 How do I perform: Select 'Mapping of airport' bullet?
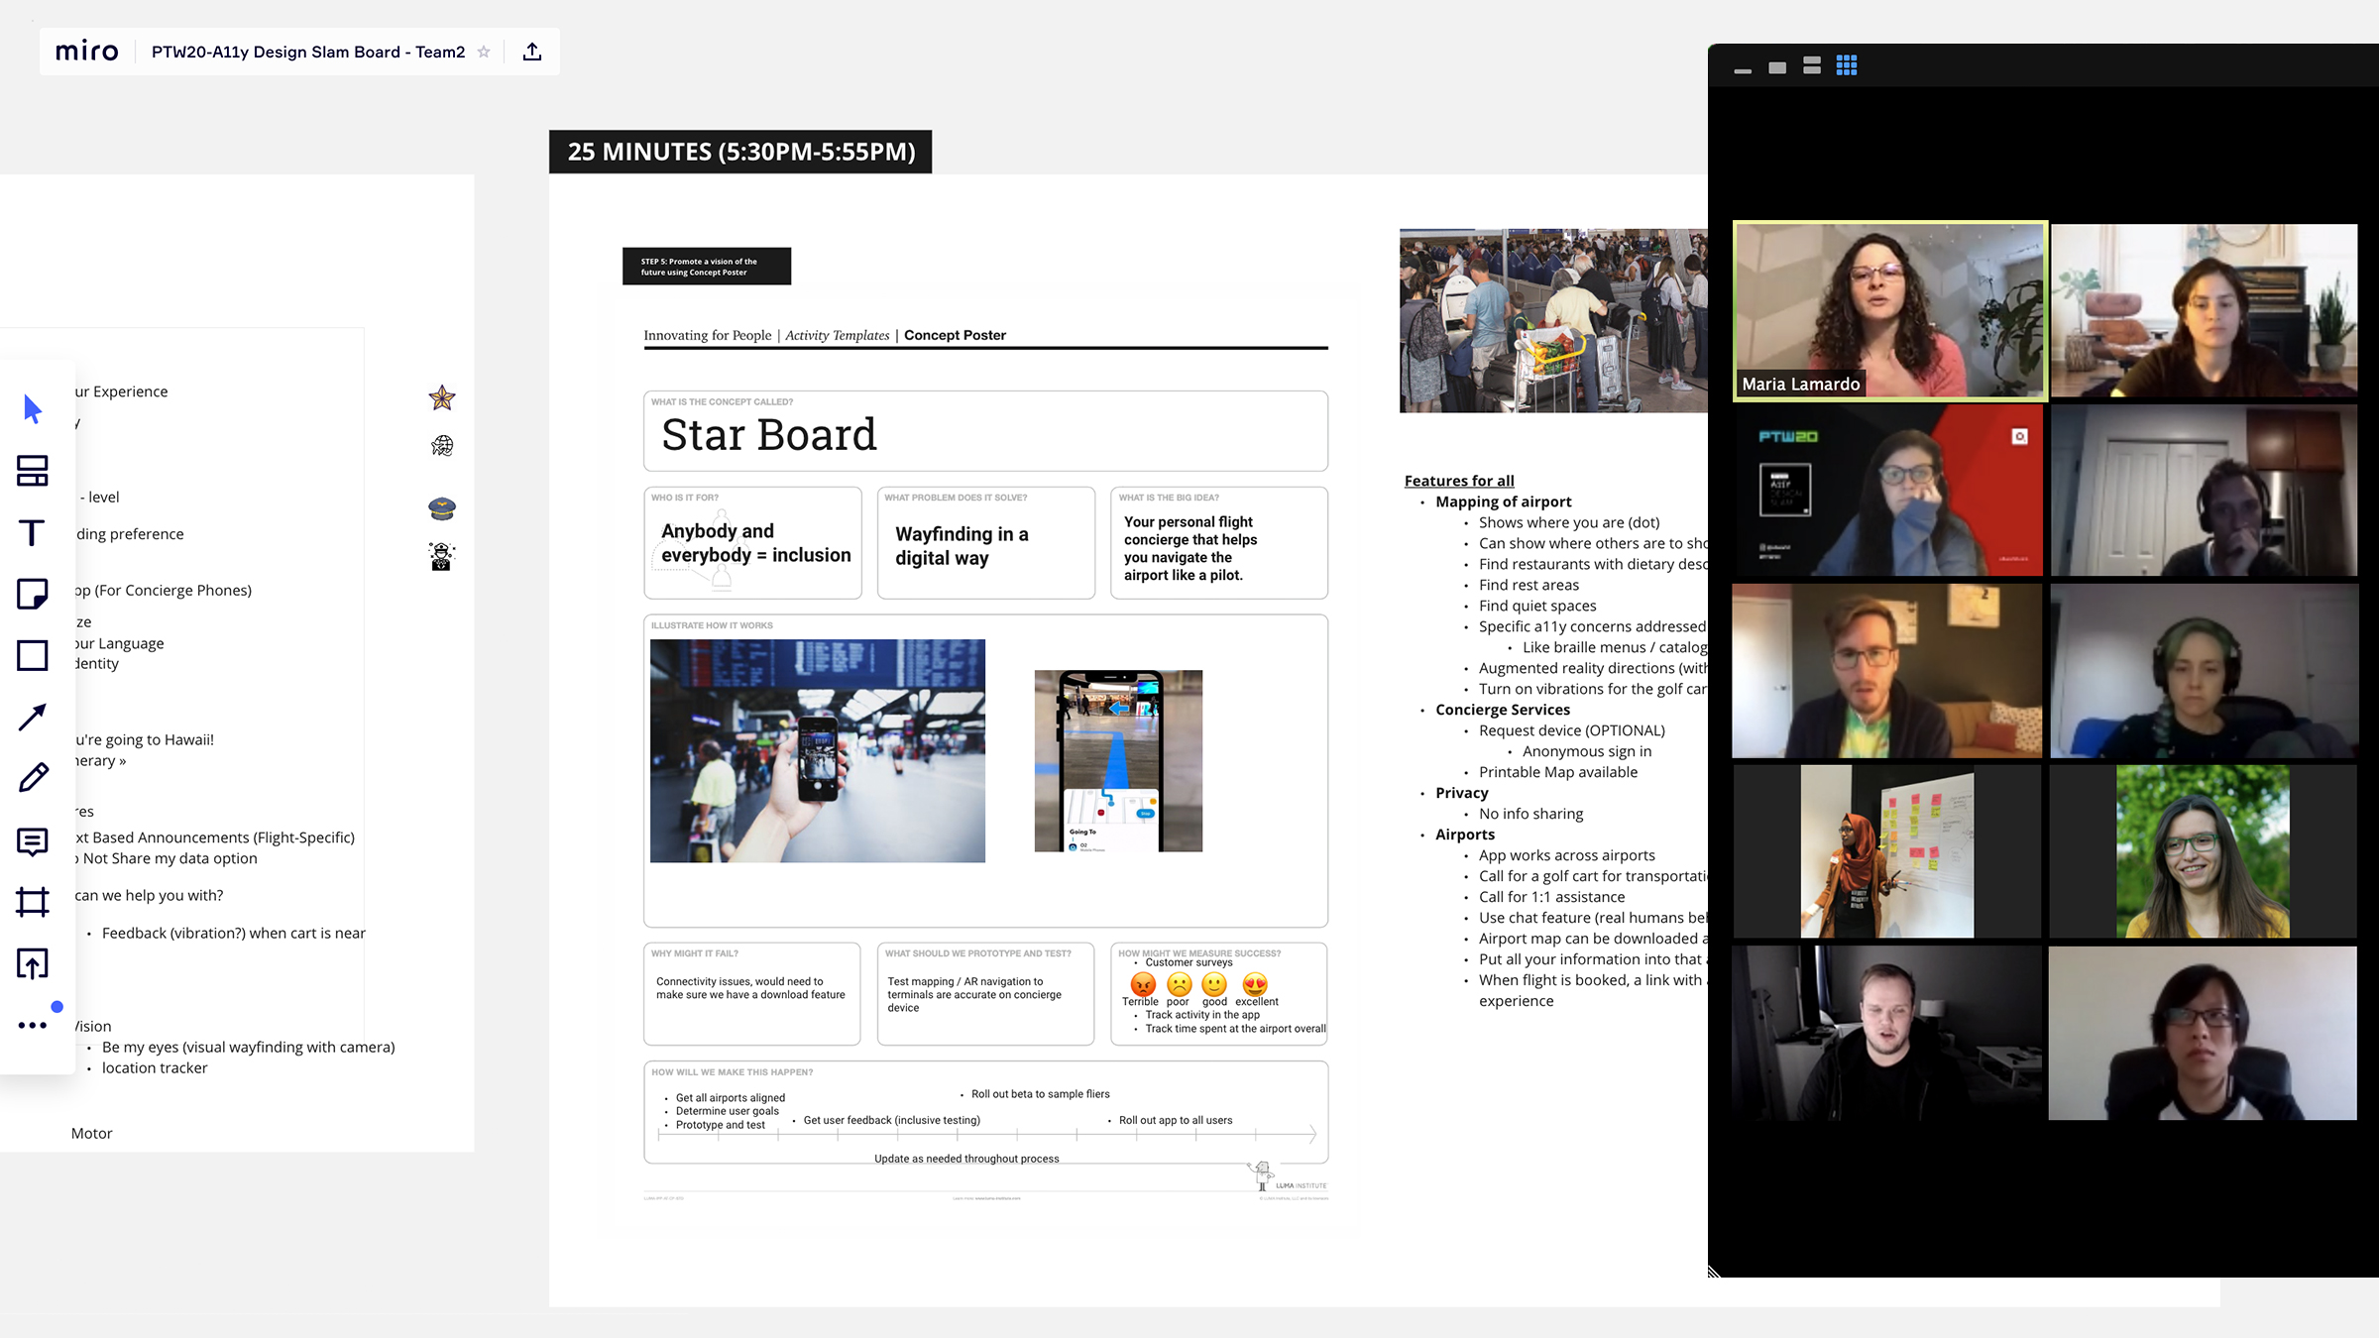[1503, 502]
